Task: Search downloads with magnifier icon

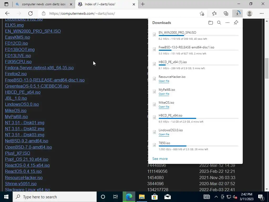Action: tap(219, 23)
